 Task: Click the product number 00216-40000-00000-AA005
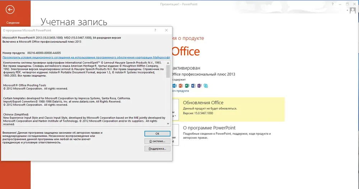44,53
